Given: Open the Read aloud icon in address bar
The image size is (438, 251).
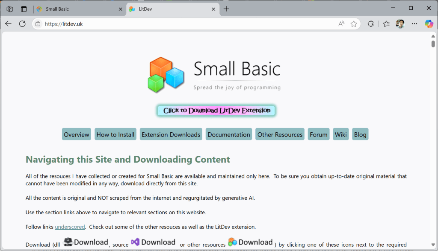Looking at the screenshot, I should [341, 24].
